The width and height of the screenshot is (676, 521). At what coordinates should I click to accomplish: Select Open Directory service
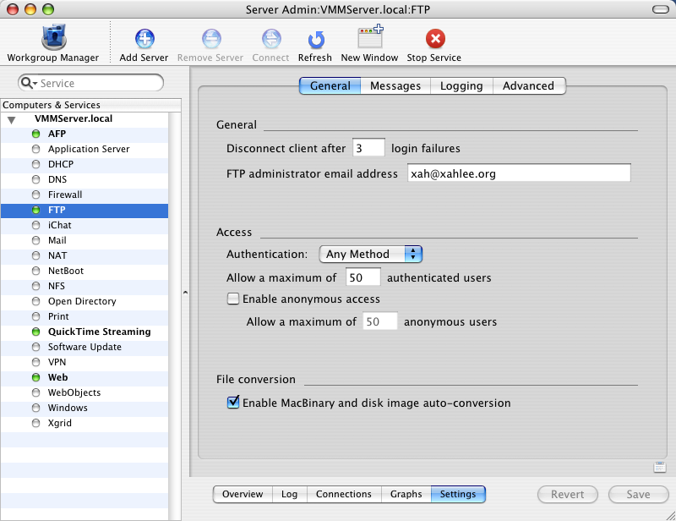tap(84, 301)
